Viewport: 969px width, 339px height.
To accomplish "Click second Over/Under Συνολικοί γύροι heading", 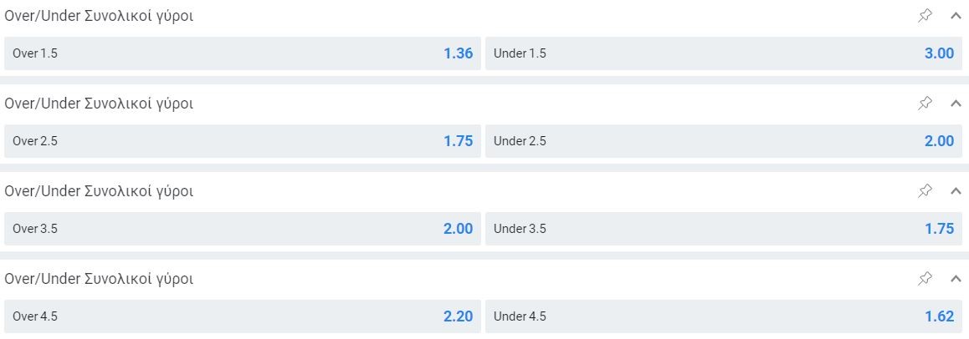I will (99, 104).
